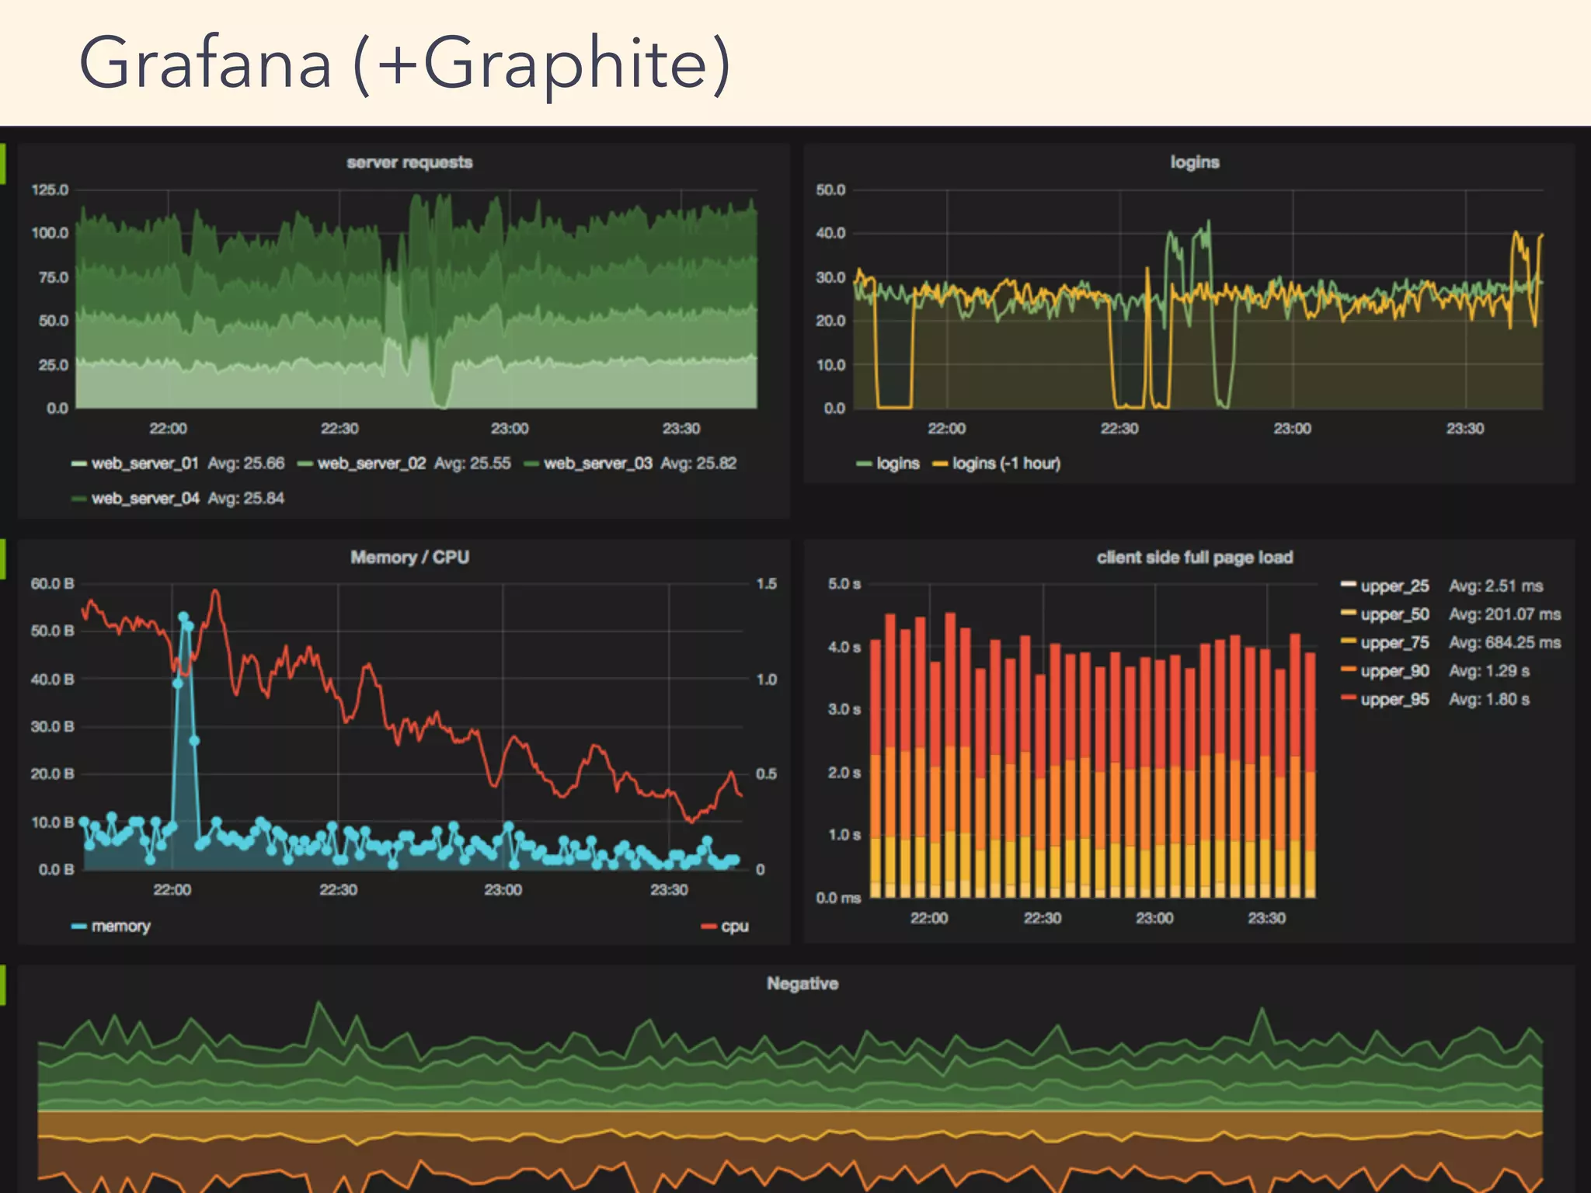Click the Negative row's green handle
This screenshot has height=1193, width=1591.
(2, 985)
